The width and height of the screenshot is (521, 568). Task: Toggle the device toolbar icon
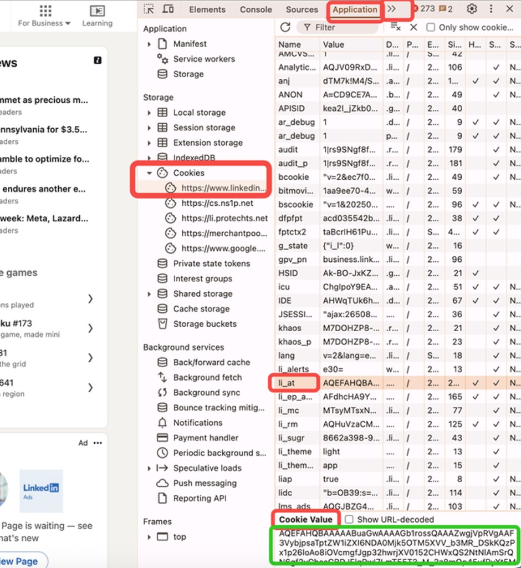tap(167, 9)
